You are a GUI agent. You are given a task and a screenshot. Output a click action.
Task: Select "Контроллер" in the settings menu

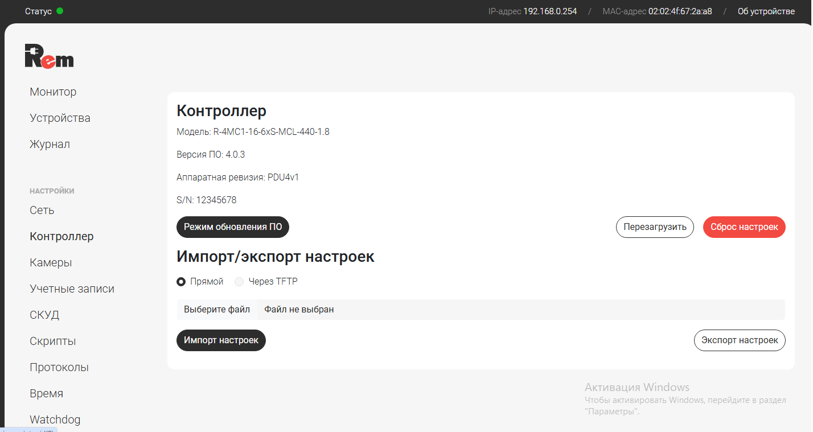[61, 236]
